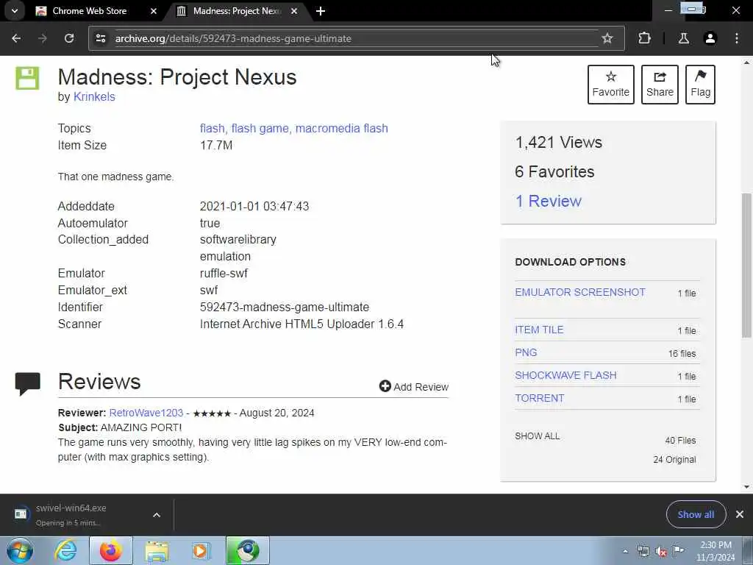Launch Internet Explorer from the taskbar
Image resolution: width=753 pixels, height=565 pixels.
click(65, 550)
